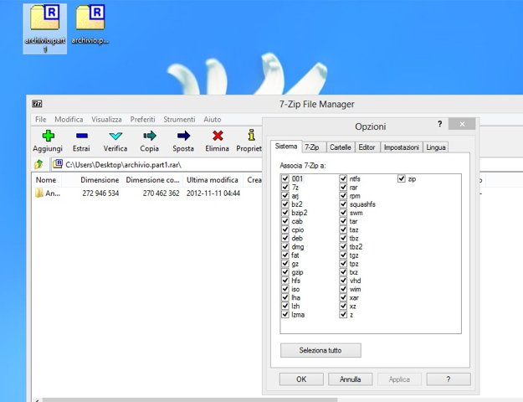This screenshot has width=523, height=402.
Task: Toggle the zip association checkbox
Action: pyautogui.click(x=402, y=179)
